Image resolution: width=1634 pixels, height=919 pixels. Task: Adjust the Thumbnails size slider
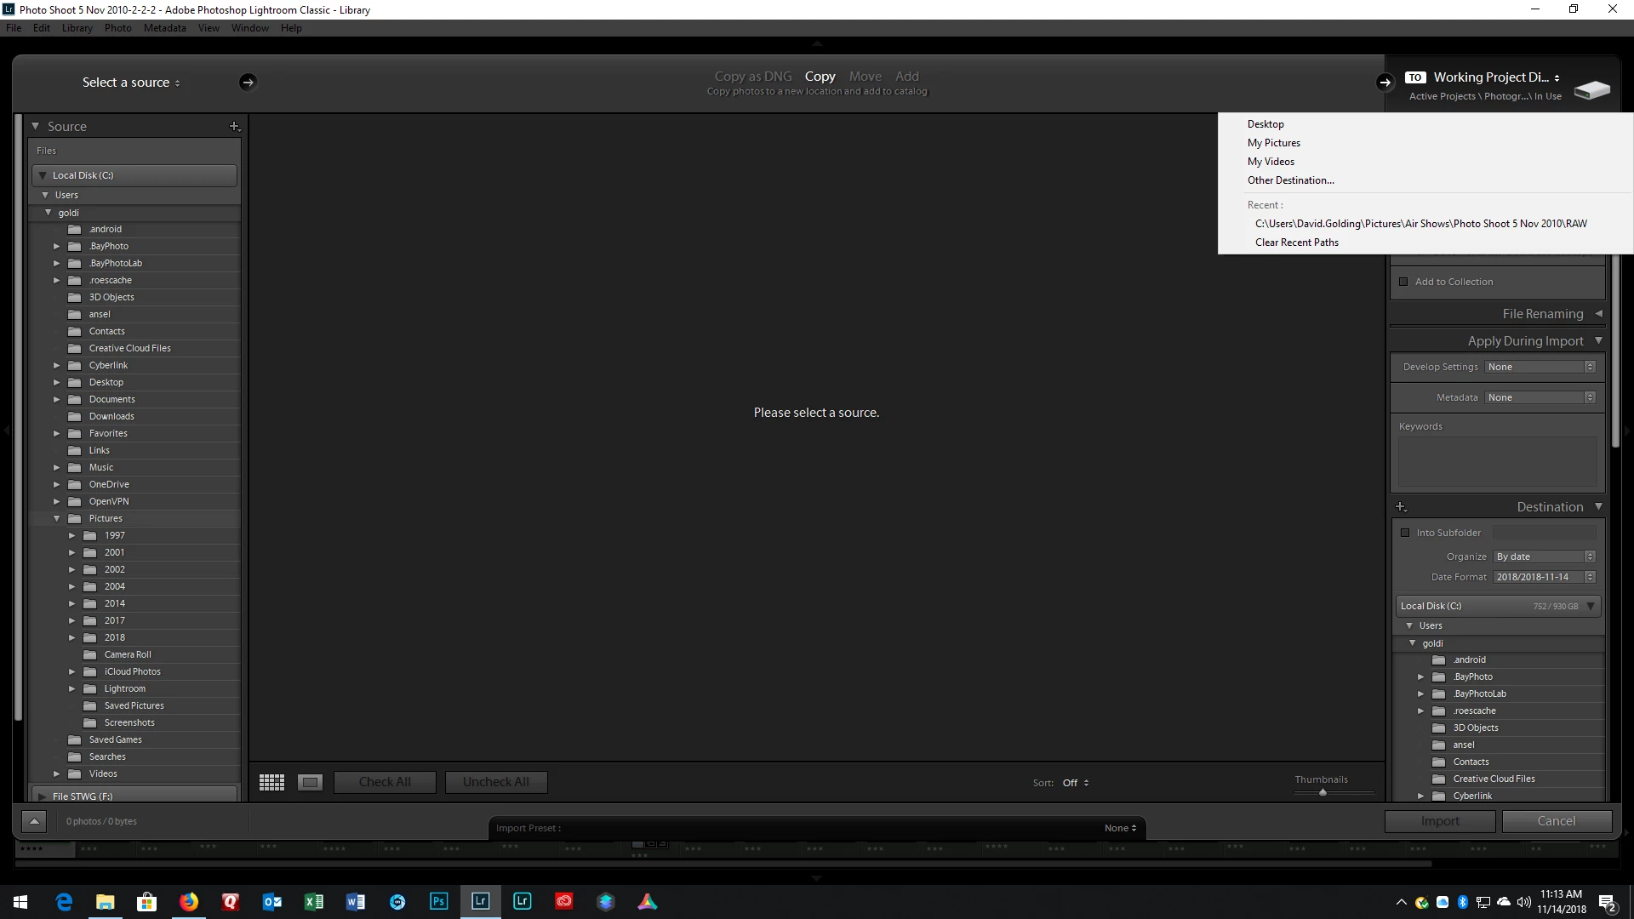pos(1323,792)
